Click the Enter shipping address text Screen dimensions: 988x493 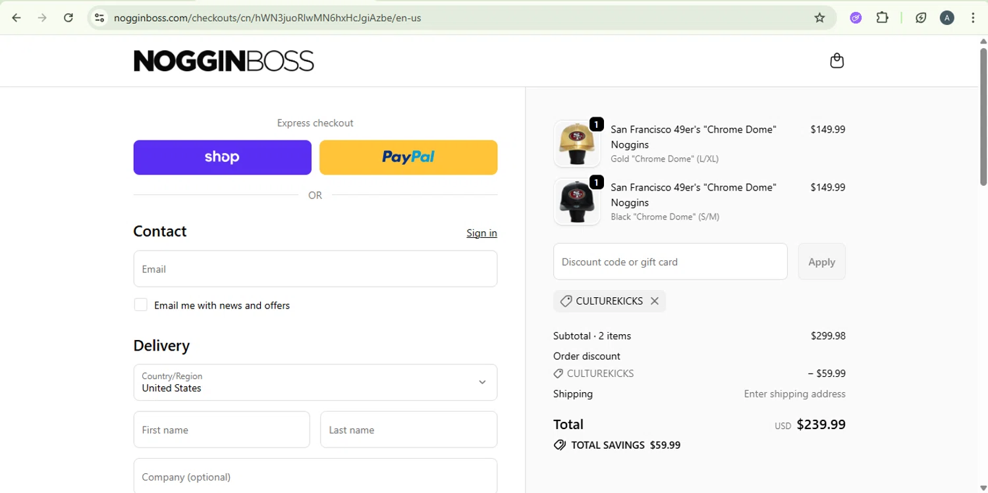click(x=794, y=393)
